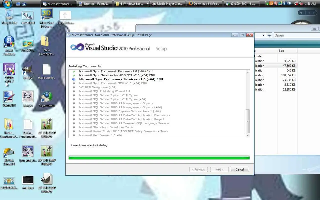Click the sidebar gadget add plus button
This screenshot has height=200, width=320.
pos(301,13)
